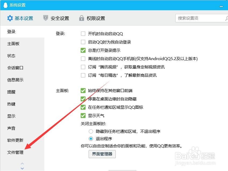Switch to the 安全设置 tab
The height and width of the screenshot is (171, 228).
click(x=56, y=18)
